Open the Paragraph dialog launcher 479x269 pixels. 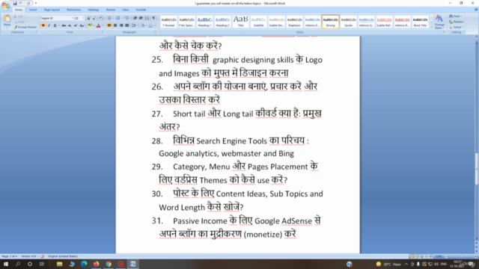coord(155,32)
